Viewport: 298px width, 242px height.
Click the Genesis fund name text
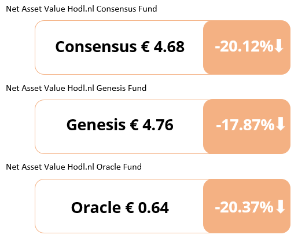pos(96,124)
